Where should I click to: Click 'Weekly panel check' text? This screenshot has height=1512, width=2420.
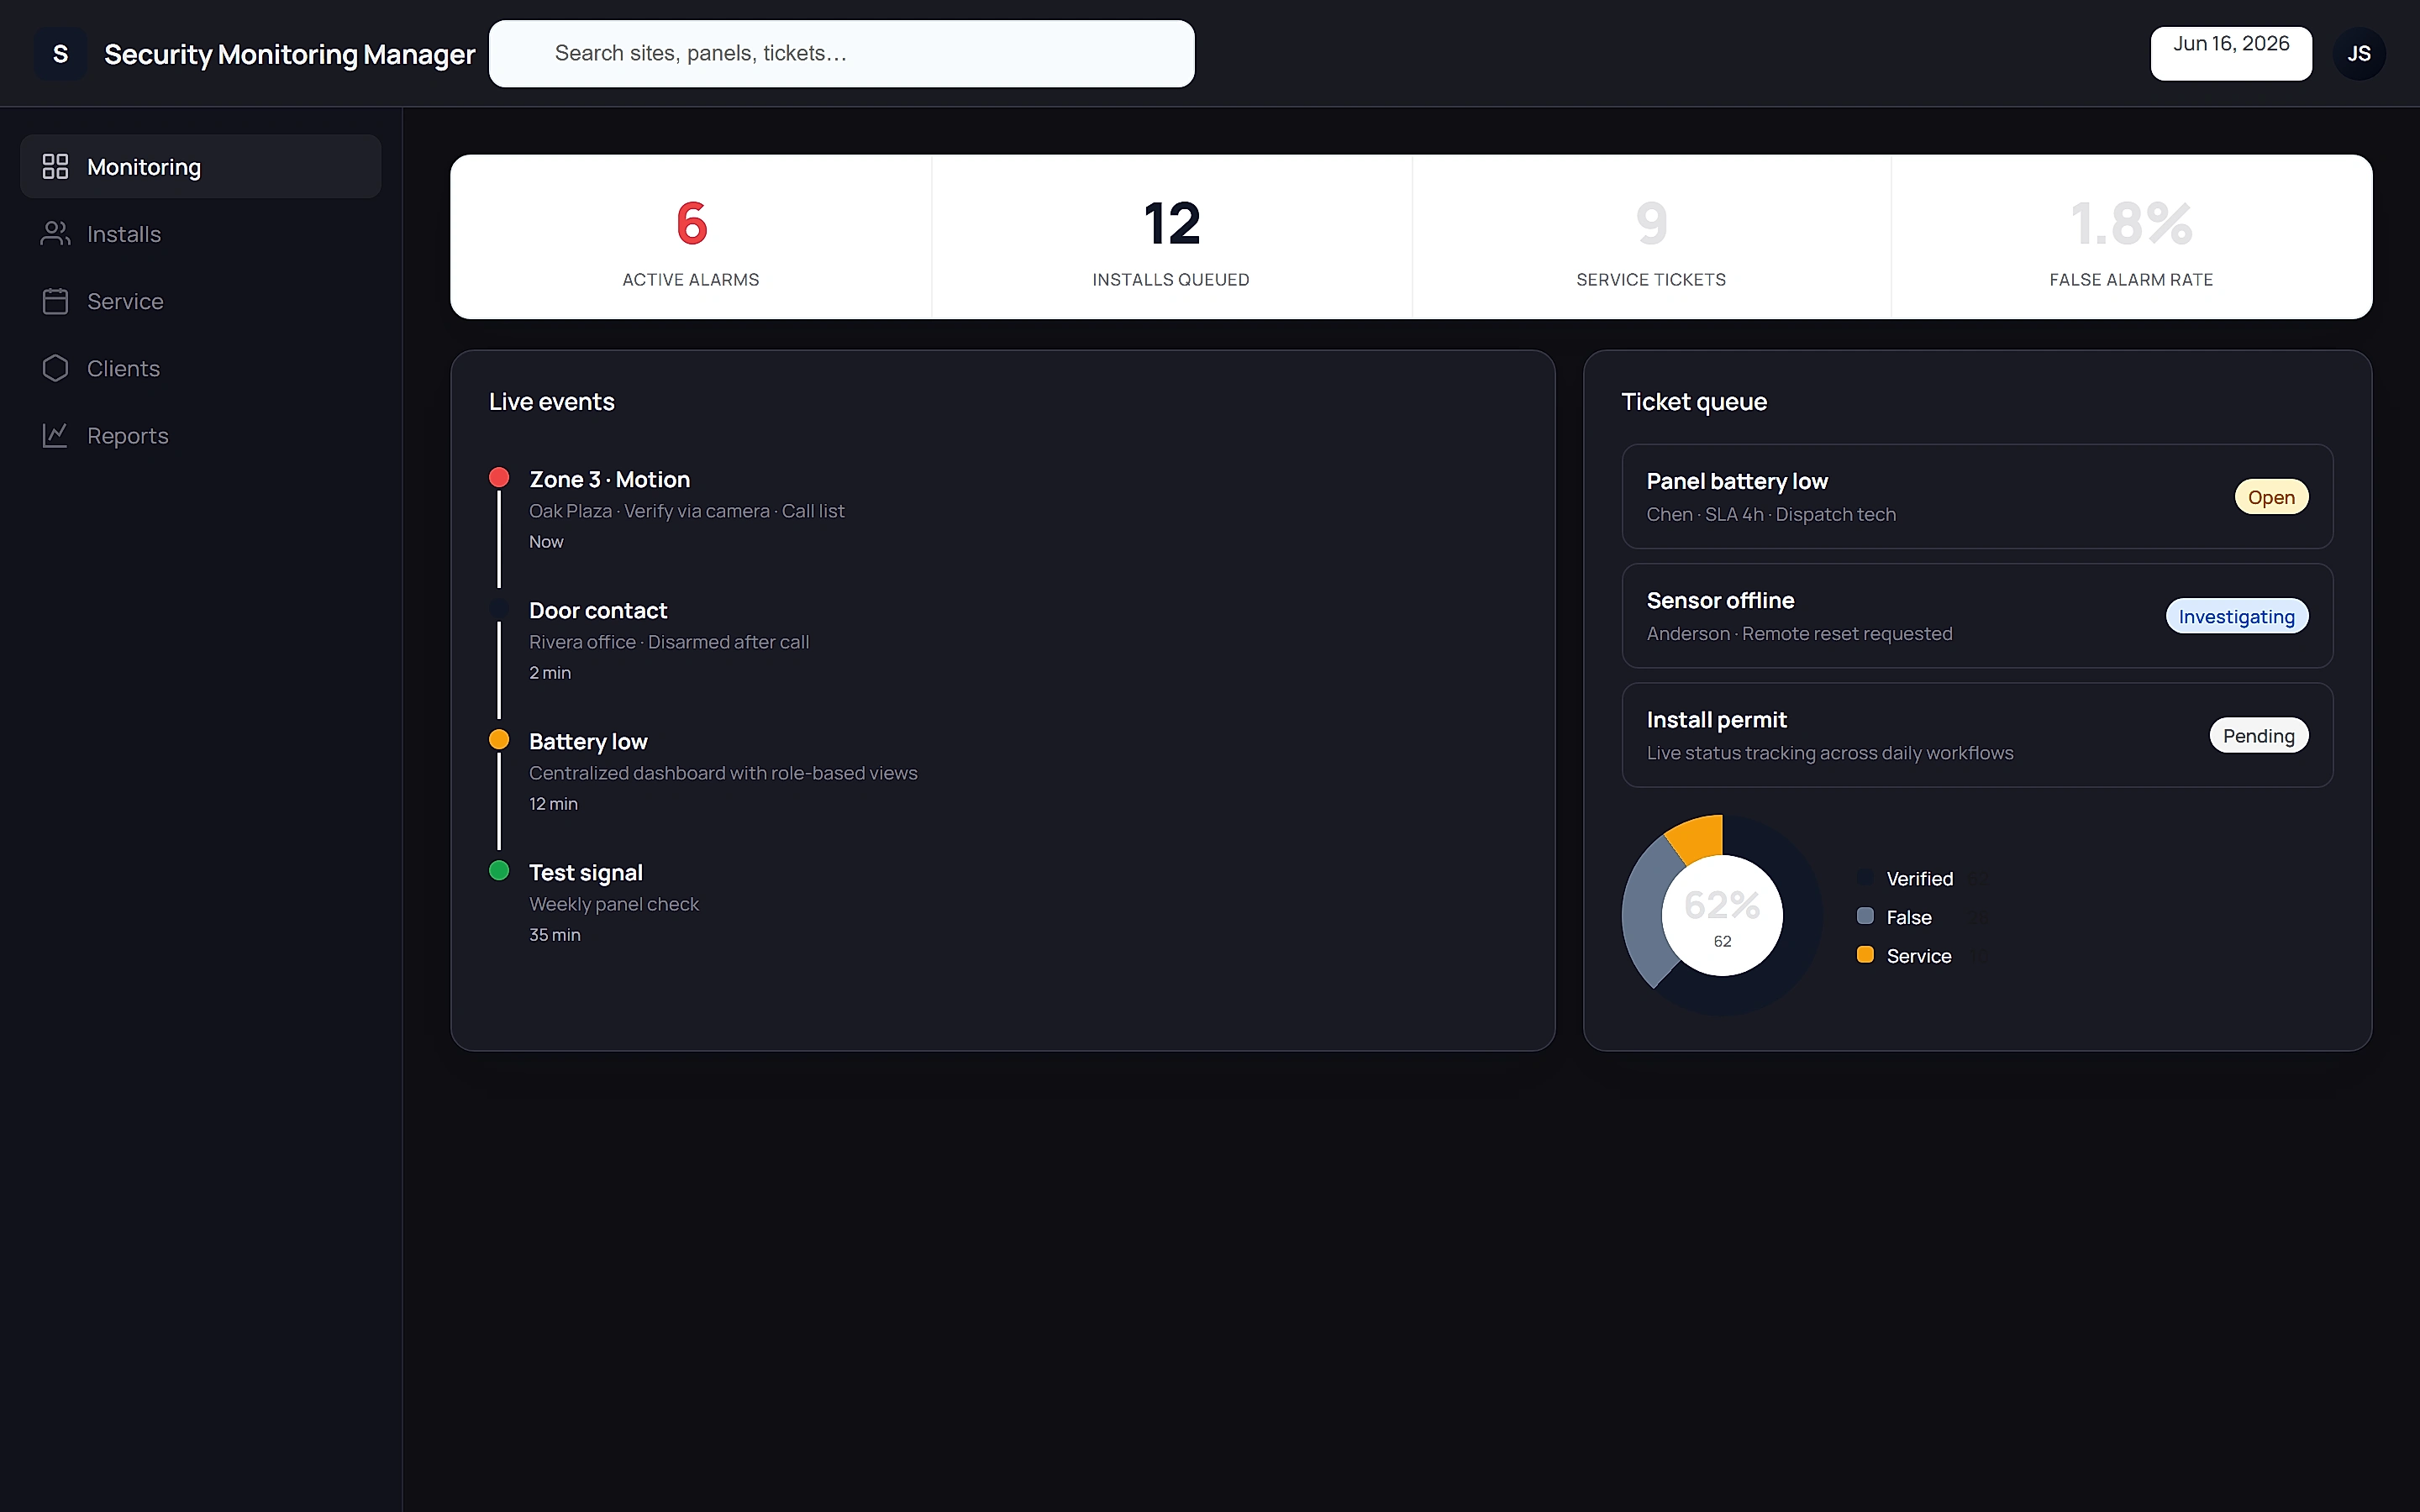[x=614, y=904]
